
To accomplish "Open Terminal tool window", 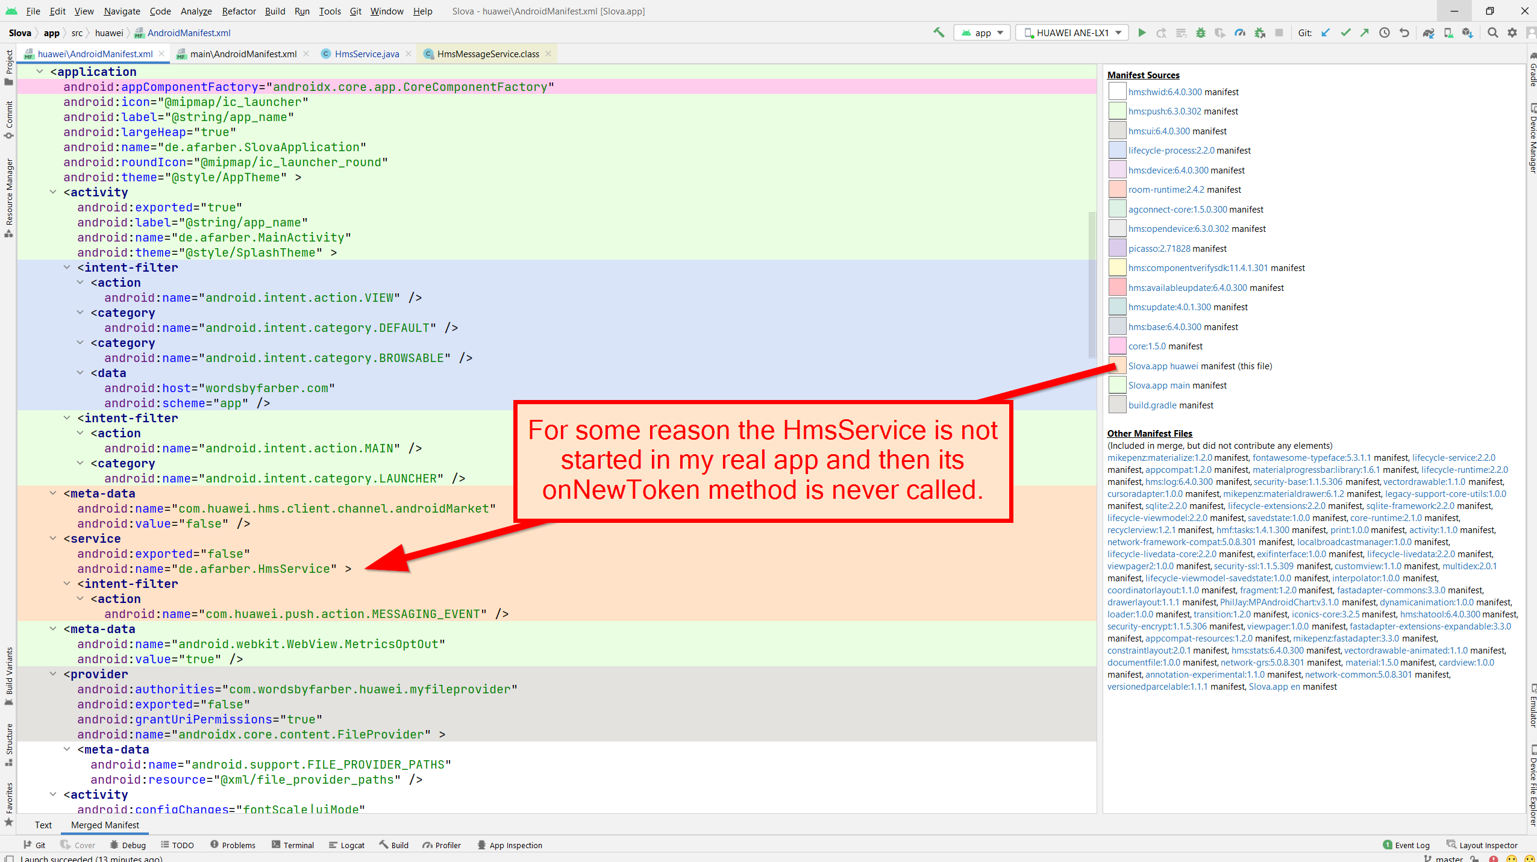I will coord(293,845).
